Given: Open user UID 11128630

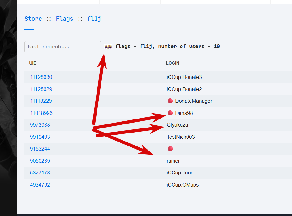Looking at the screenshot, I should tap(41, 77).
